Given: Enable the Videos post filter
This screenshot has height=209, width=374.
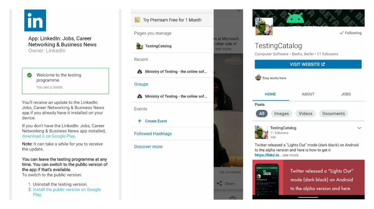Looking at the screenshot, I should tap(305, 114).
